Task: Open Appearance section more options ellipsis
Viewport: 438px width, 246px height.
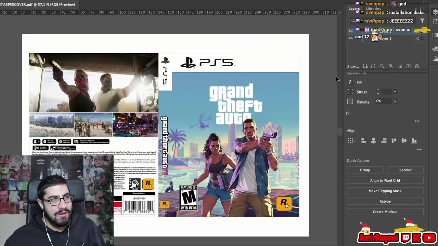Action: 417,121
